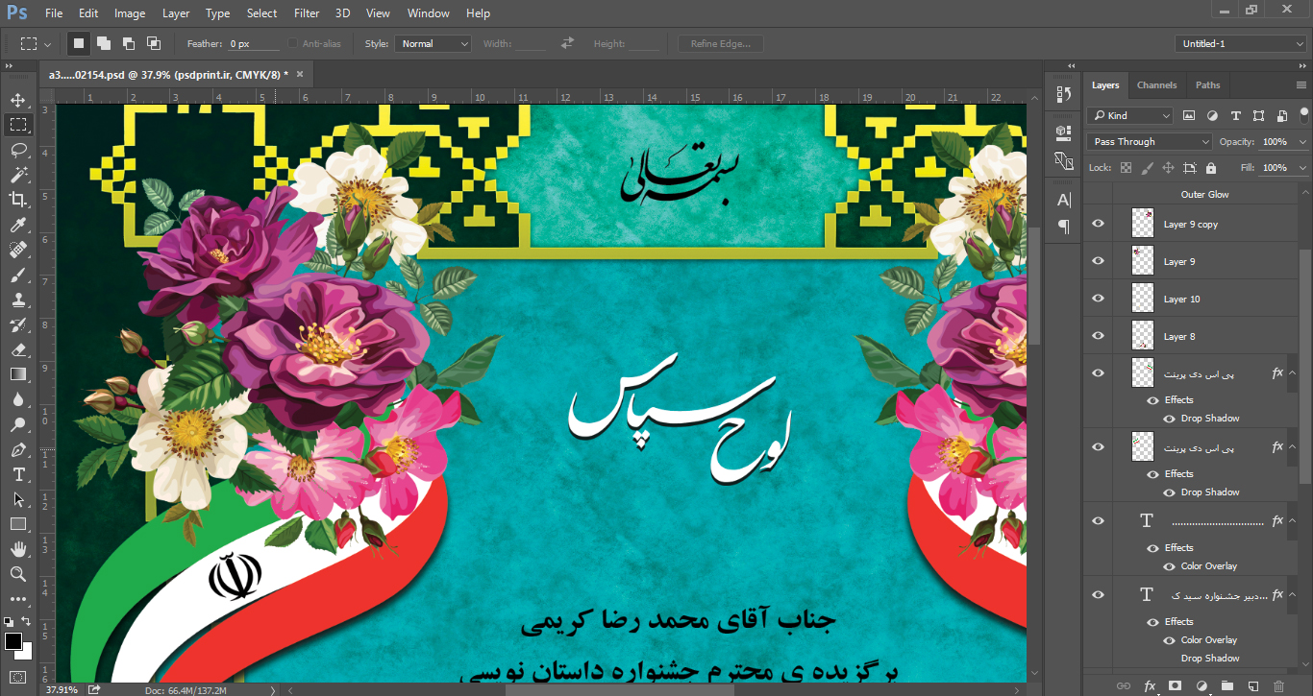The width and height of the screenshot is (1313, 696).
Task: Open the History panel icon
Action: click(1063, 94)
